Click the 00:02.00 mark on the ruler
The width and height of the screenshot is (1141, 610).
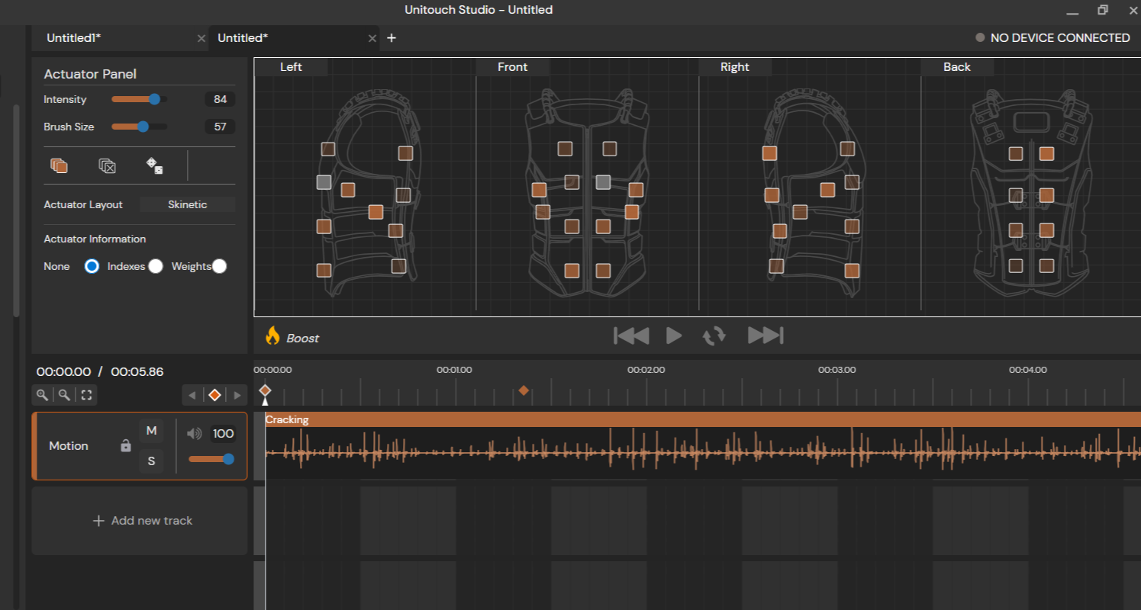click(x=646, y=370)
